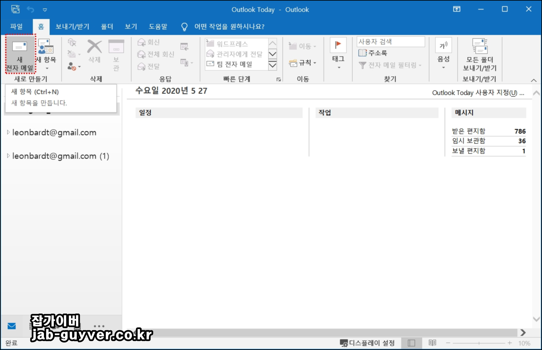
Task: Create a new email with 새 전자 메일
Action: tap(20, 55)
